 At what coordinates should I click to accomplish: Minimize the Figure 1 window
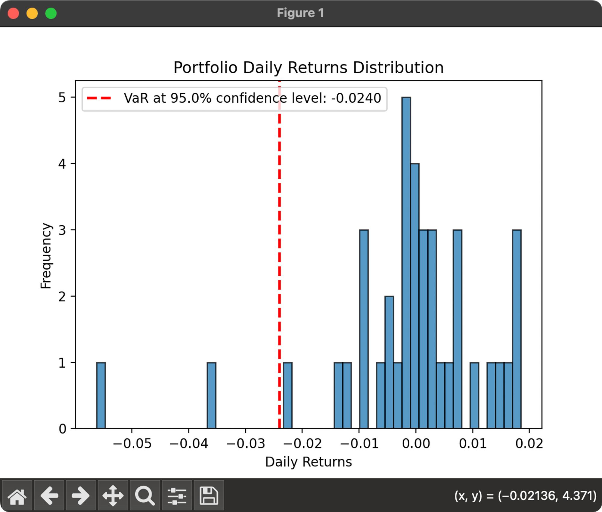pyautogui.click(x=32, y=13)
